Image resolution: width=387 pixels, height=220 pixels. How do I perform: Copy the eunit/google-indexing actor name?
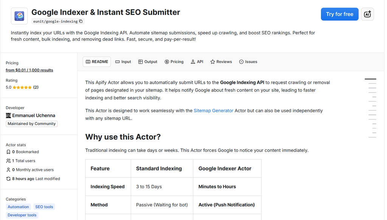click(81, 21)
